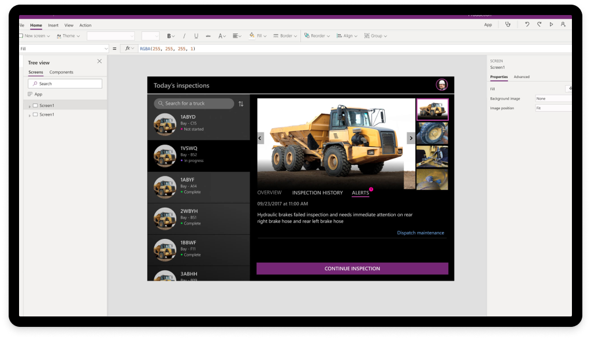
Task: Close the Tree view panel
Action: point(99,61)
